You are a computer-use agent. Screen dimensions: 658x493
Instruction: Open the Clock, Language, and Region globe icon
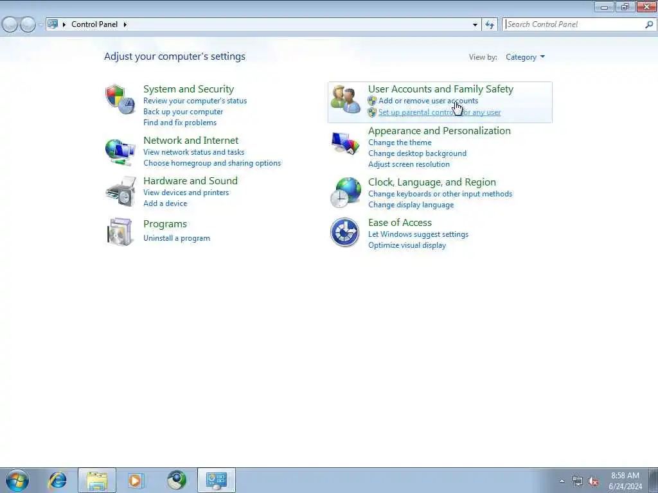click(345, 193)
